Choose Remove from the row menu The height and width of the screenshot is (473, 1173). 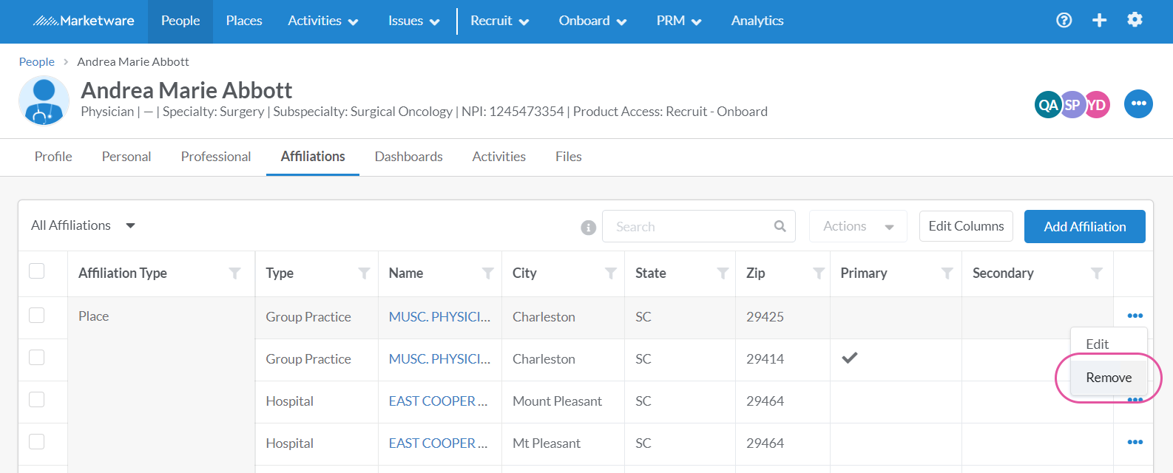(x=1109, y=378)
